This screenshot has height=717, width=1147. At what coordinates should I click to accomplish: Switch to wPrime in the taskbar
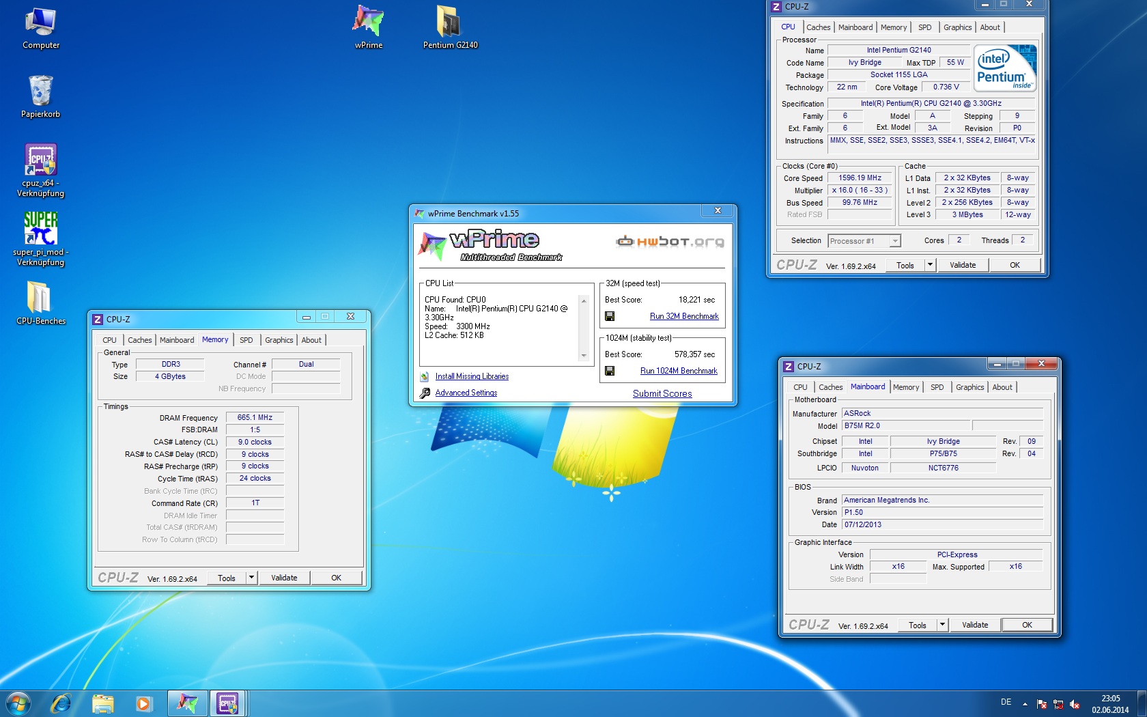tap(188, 703)
